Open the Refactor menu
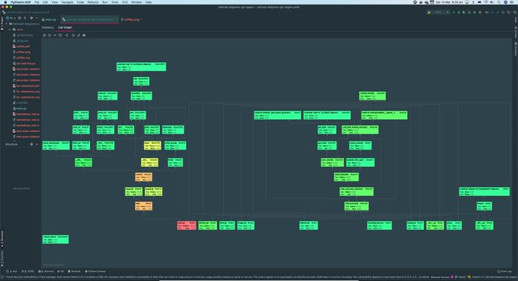This screenshot has width=518, height=281. (93, 2)
